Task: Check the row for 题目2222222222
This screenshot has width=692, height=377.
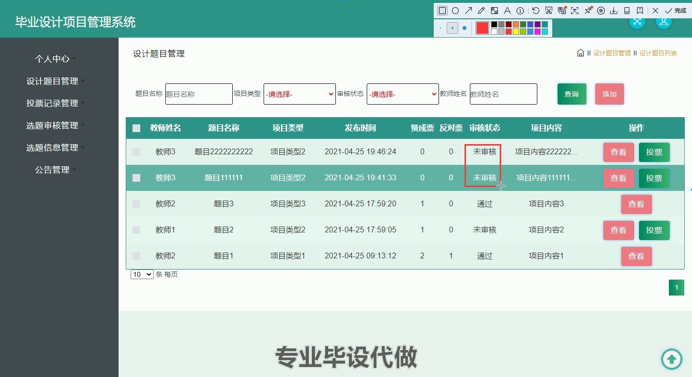Action: (136, 152)
